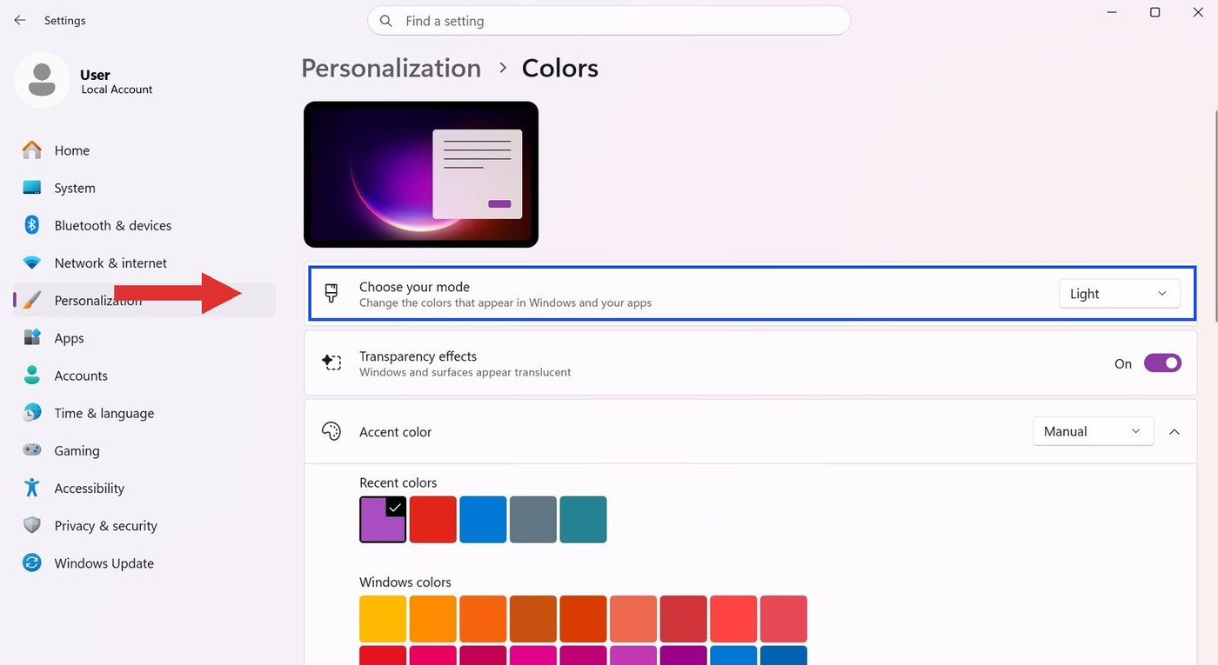The image size is (1218, 665).
Task: Click the Accounts person icon
Action: [32, 375]
